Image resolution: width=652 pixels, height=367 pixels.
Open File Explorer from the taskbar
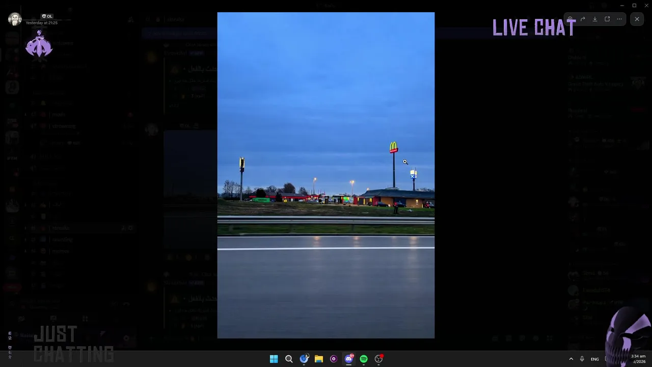319,359
